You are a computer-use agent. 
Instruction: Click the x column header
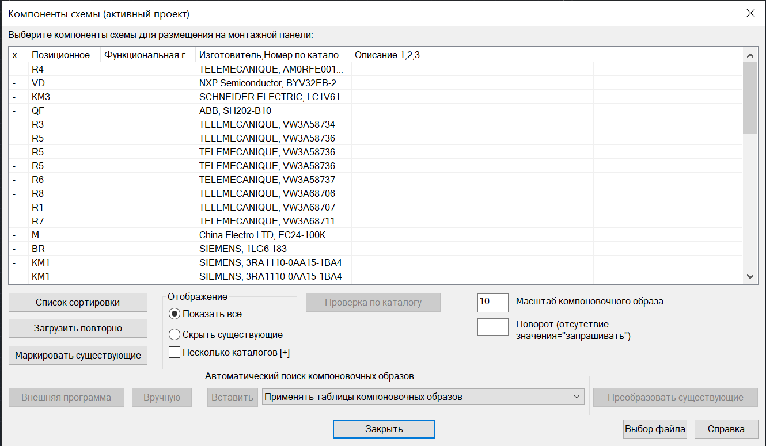(x=18, y=55)
